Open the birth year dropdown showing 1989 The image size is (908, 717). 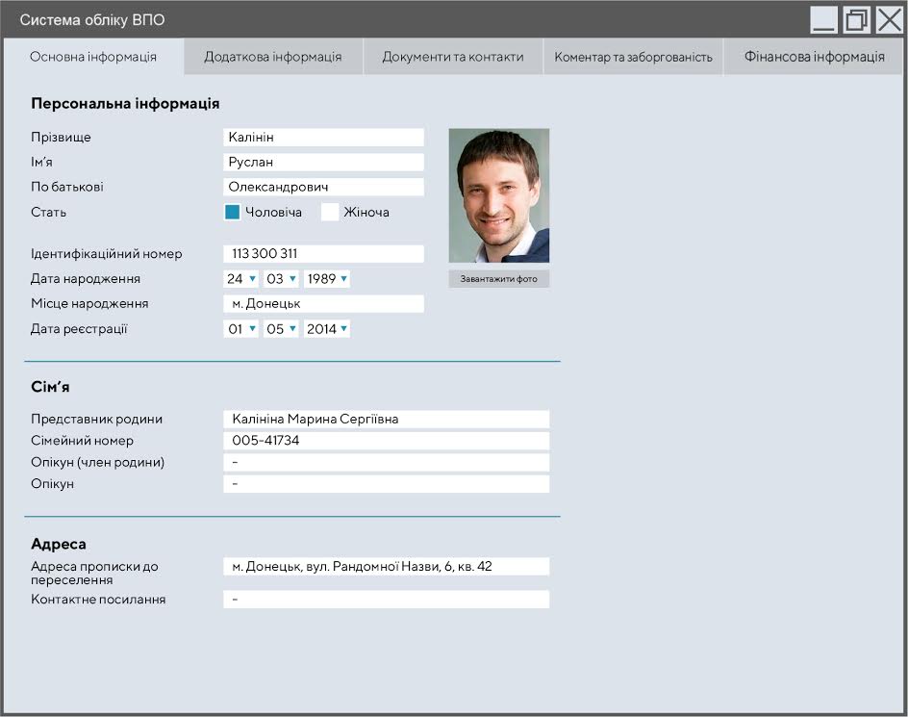tap(327, 279)
